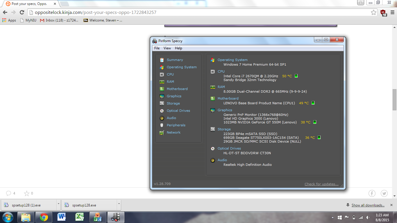Open the View menu in Speccy
This screenshot has height=223, width=397.
pyautogui.click(x=167, y=48)
